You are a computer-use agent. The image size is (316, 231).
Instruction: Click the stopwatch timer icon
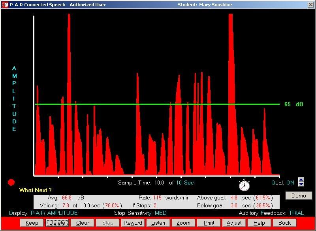click(x=244, y=185)
